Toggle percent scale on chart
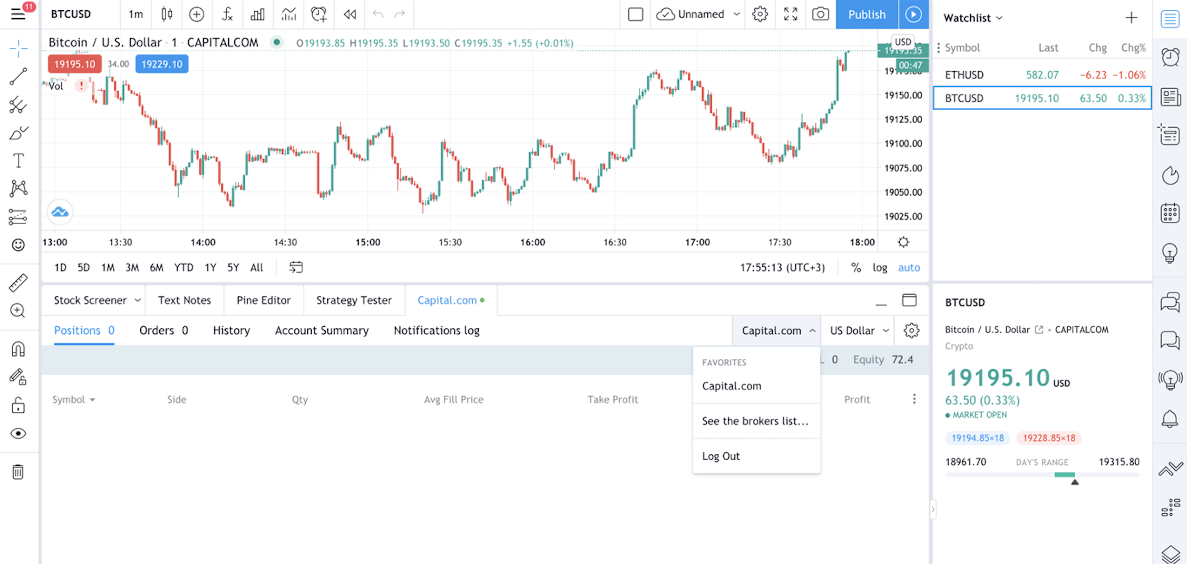Image resolution: width=1187 pixels, height=564 pixels. (856, 267)
